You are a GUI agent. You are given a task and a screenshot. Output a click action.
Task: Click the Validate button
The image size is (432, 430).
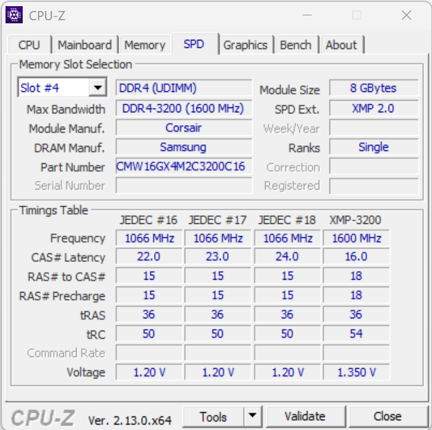pos(305,417)
